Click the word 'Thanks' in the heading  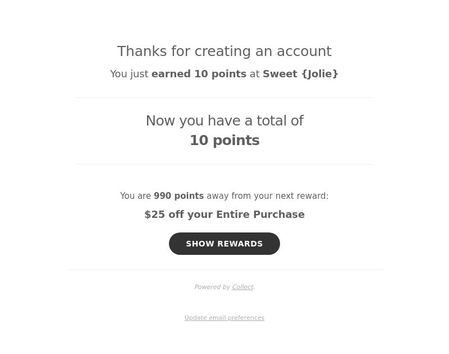pos(142,52)
